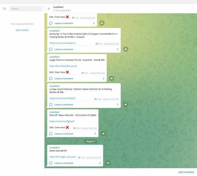Expand comments chevron on Samsung AC post
Screen dimensions: 197x176
[x=118, y=49]
